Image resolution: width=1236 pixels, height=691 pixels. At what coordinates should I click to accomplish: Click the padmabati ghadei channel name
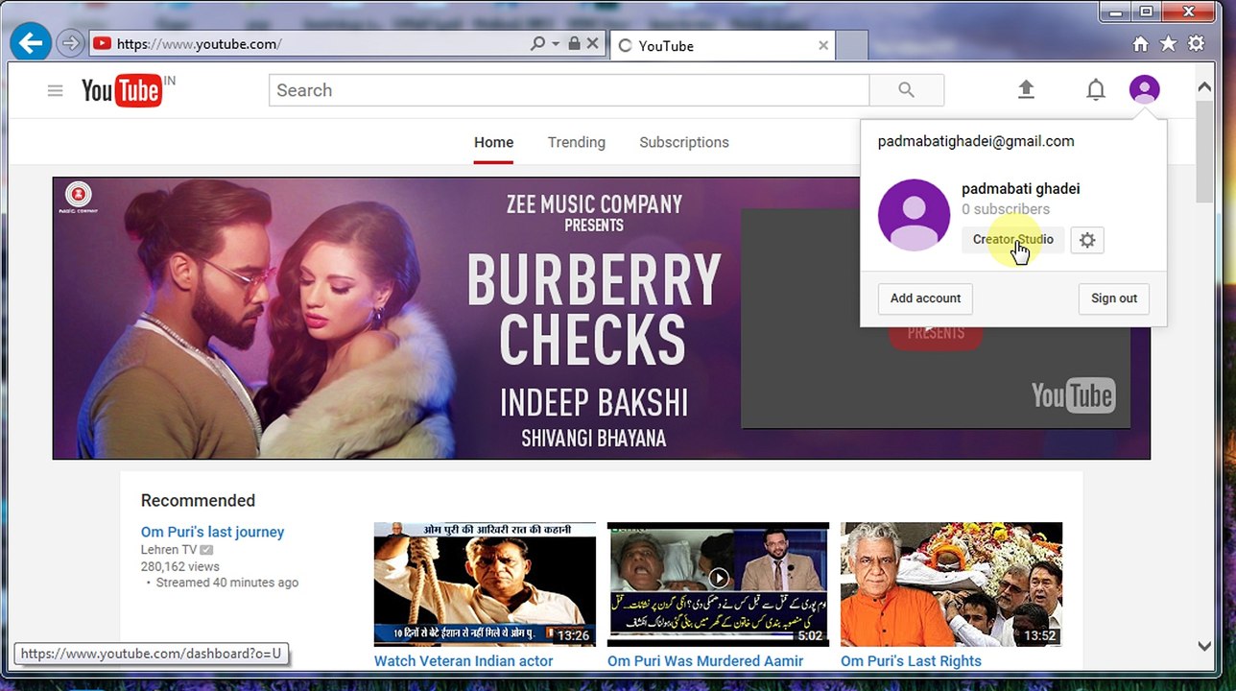tap(1021, 189)
